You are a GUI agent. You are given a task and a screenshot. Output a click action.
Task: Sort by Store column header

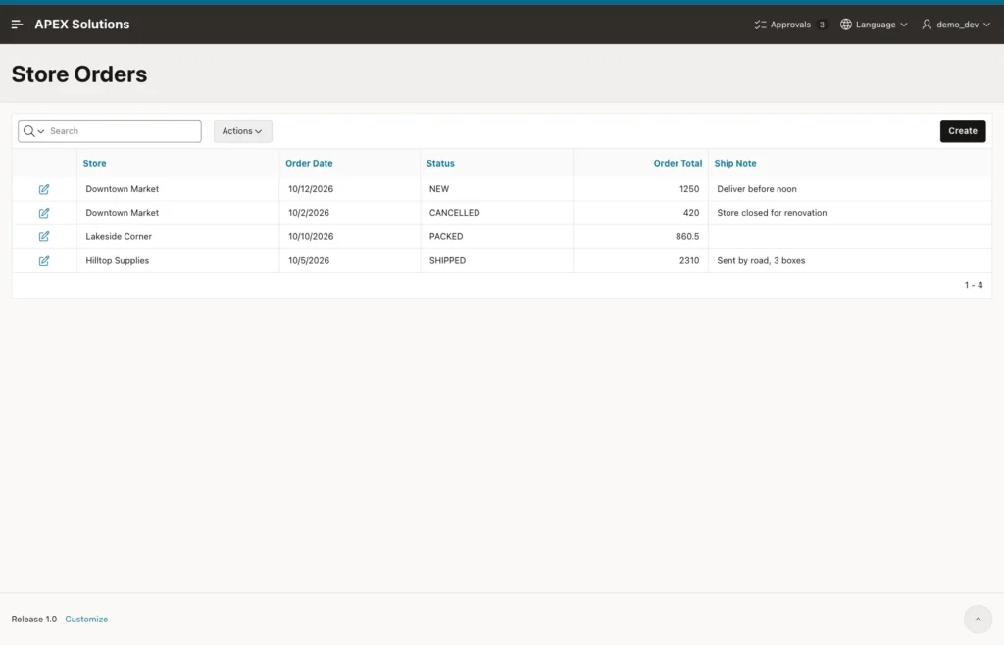coord(95,163)
